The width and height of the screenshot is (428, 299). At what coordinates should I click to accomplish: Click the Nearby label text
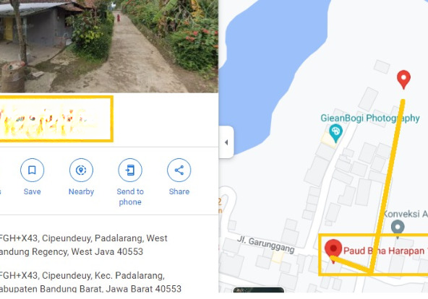81,191
